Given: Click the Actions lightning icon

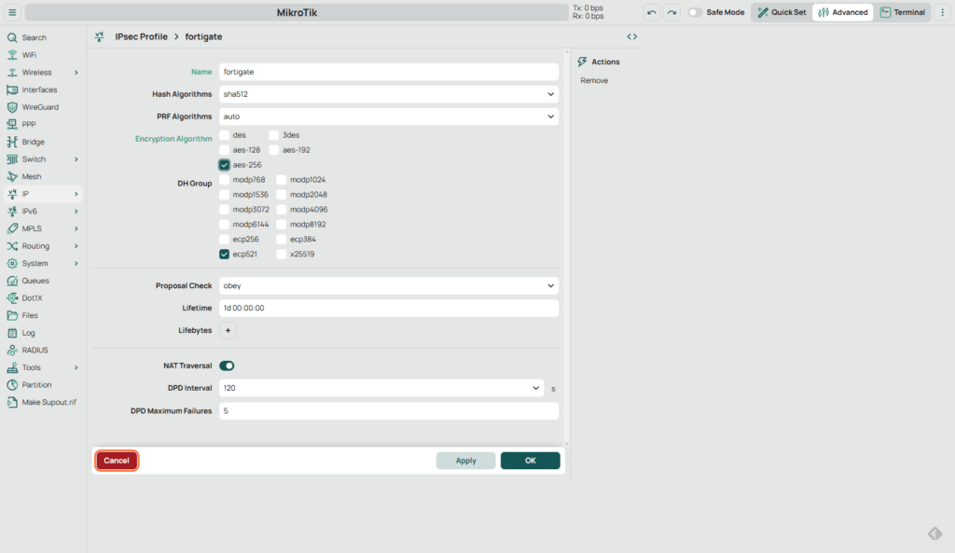Looking at the screenshot, I should point(582,62).
